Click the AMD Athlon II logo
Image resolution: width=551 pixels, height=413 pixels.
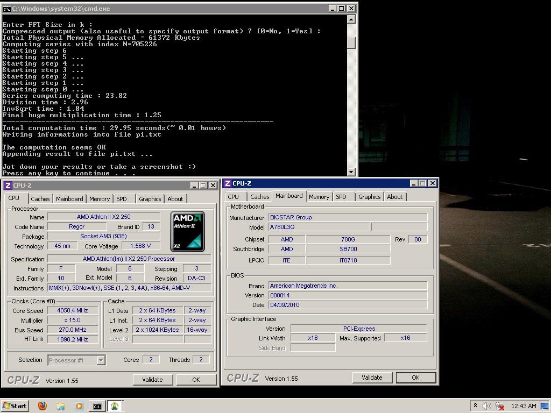[187, 231]
